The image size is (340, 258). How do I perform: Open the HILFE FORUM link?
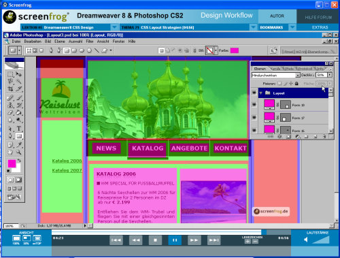click(x=318, y=18)
